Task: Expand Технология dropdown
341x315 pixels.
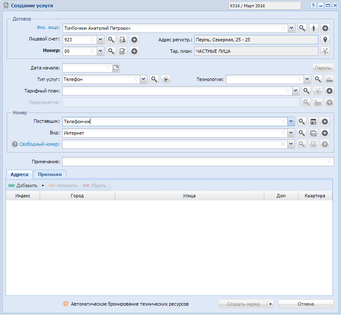Action: 307,79
